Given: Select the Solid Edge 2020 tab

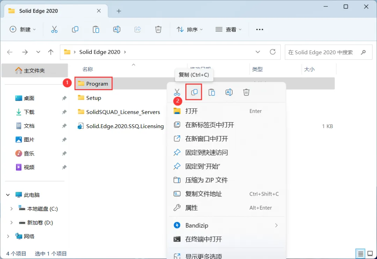Looking at the screenshot, I should pyautogui.click(x=56, y=11).
